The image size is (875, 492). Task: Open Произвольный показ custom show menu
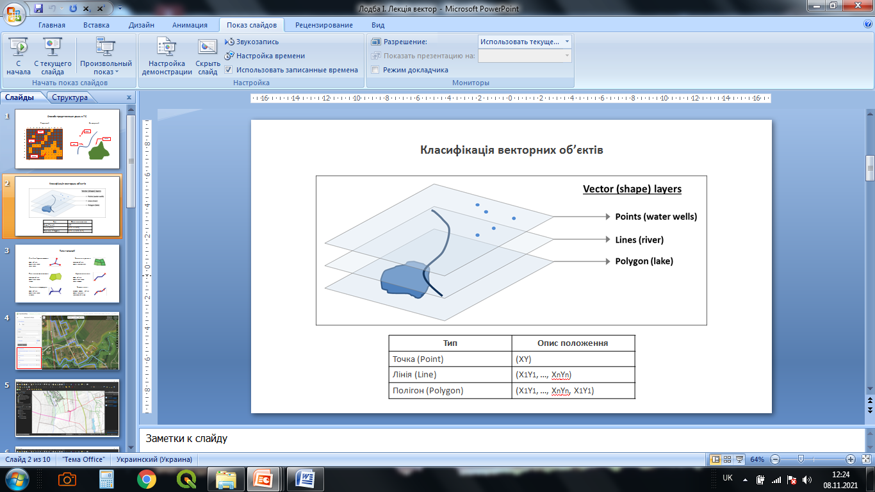tap(106, 56)
